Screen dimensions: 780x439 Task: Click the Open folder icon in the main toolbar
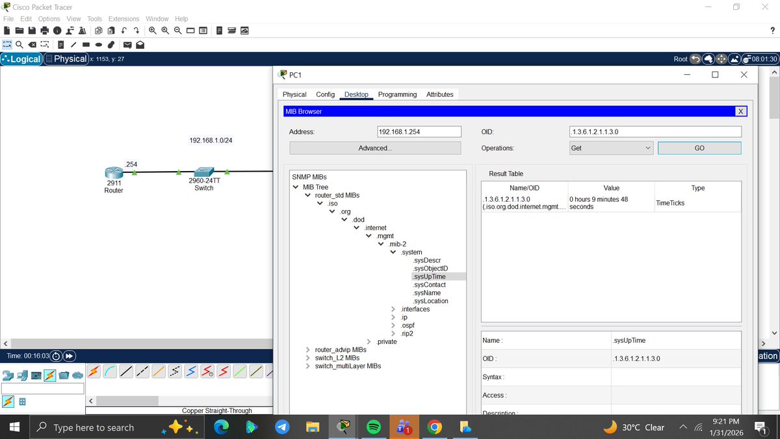pyautogui.click(x=19, y=31)
